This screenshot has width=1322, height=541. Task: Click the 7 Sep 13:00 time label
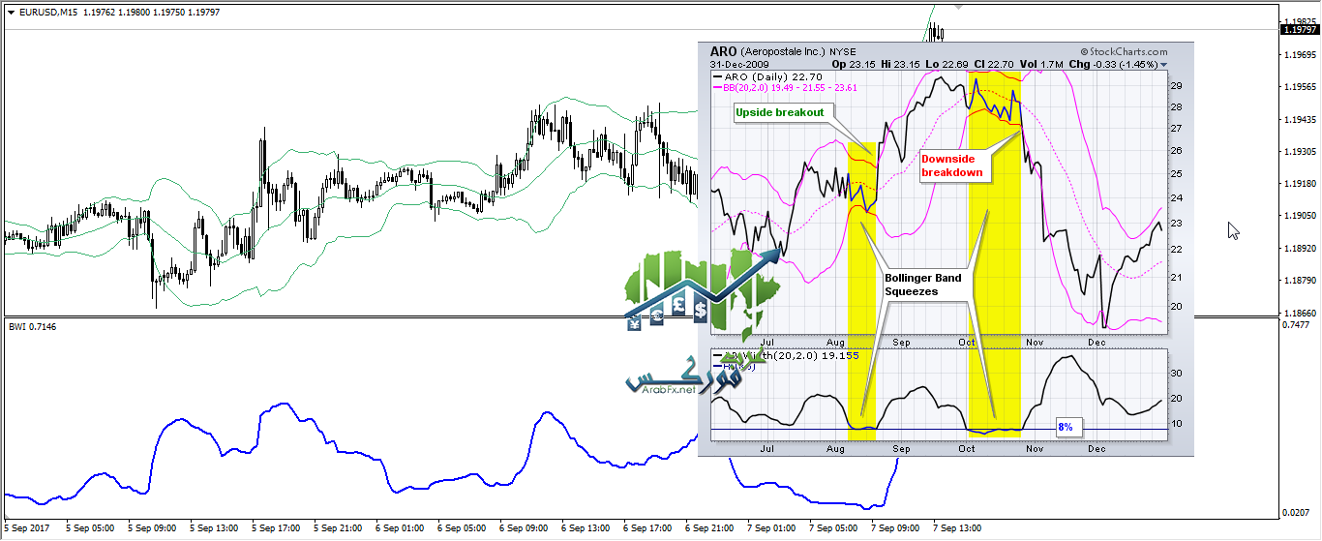pyautogui.click(x=959, y=528)
